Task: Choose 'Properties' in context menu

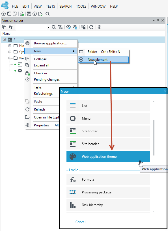Action: 42,125
